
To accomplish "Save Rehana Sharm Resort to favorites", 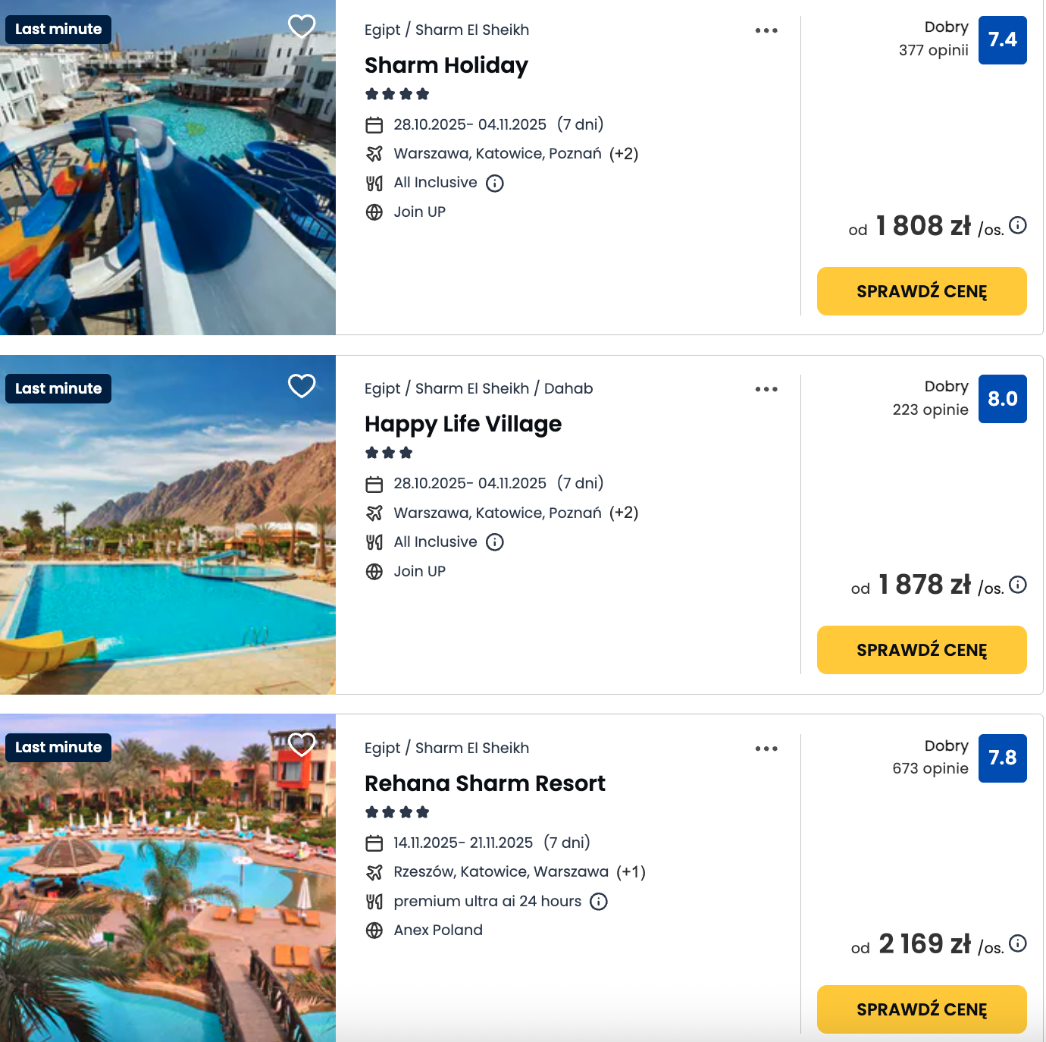I will [x=302, y=745].
